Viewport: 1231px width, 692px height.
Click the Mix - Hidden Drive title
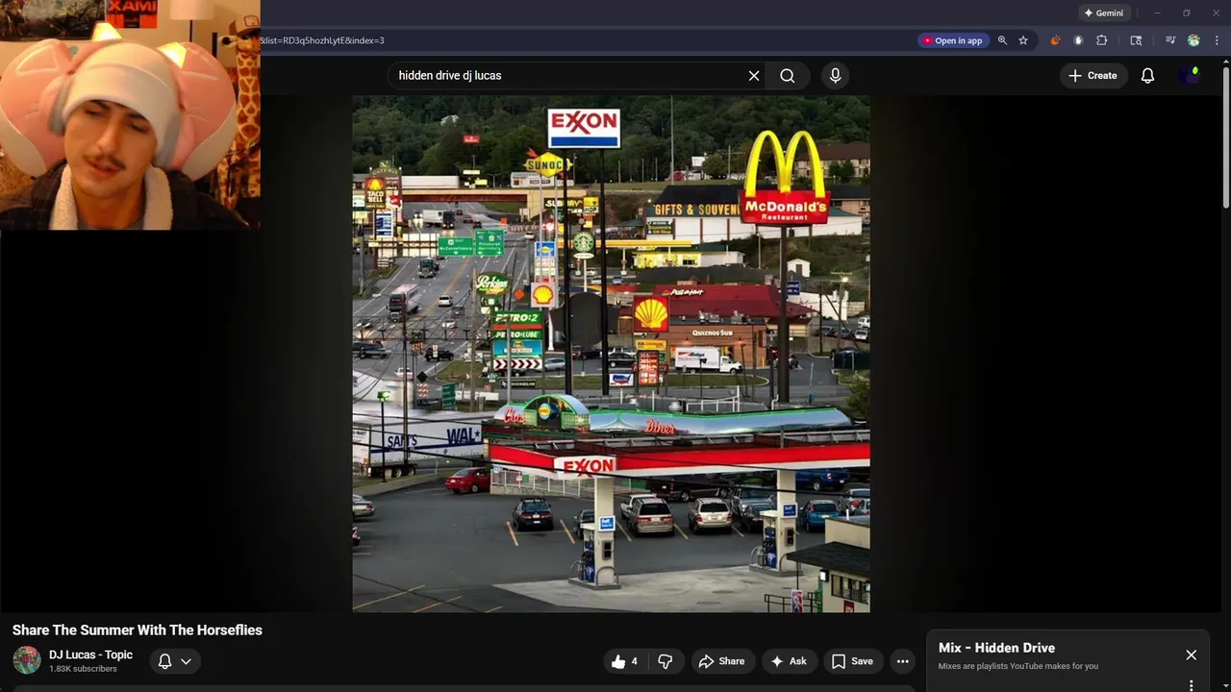click(x=996, y=648)
